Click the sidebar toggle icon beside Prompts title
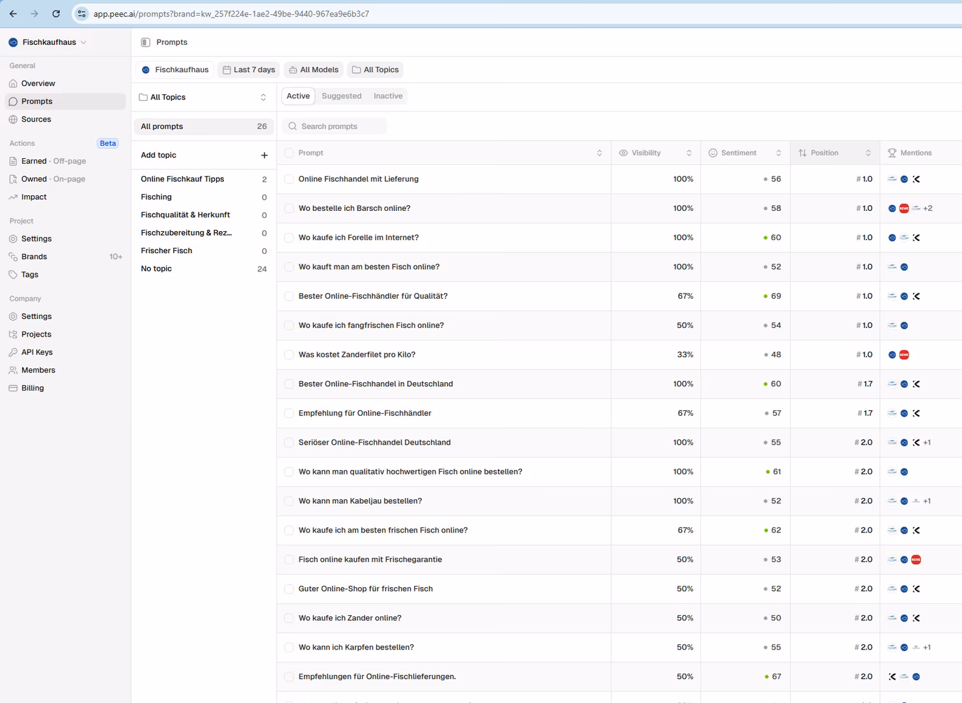962x703 pixels. tap(146, 42)
